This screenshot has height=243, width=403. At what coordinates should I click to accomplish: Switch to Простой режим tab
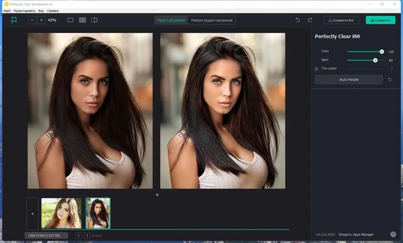pos(171,20)
